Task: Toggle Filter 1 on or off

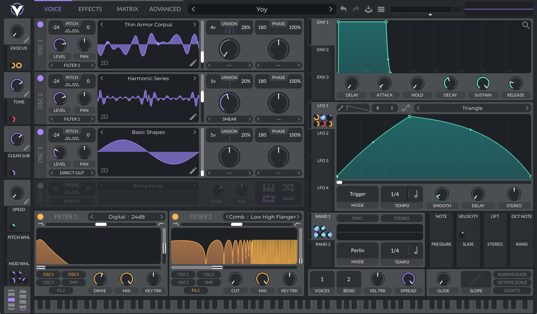Action: [x=40, y=217]
